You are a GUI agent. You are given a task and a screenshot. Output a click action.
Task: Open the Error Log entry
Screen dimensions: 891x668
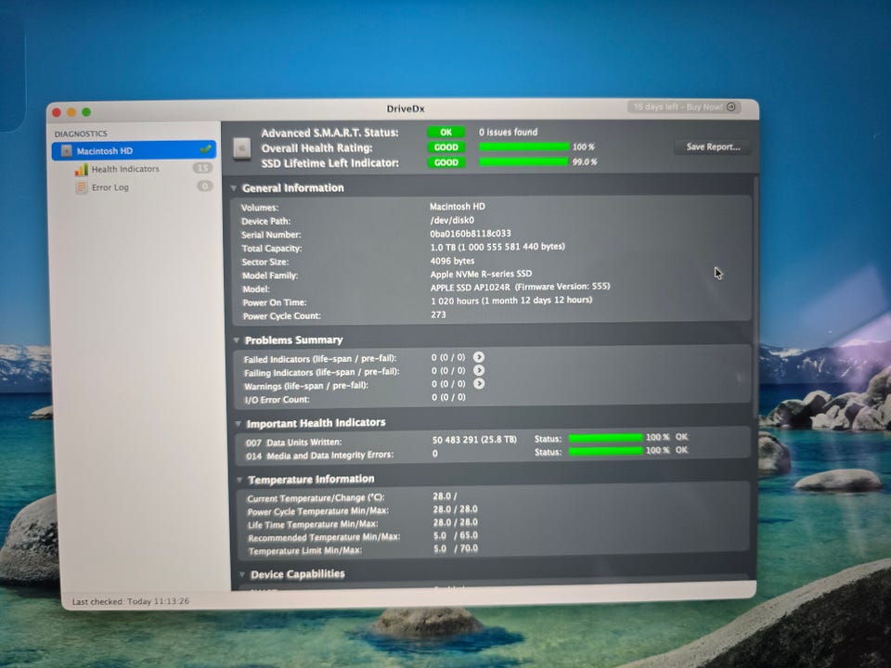[110, 187]
